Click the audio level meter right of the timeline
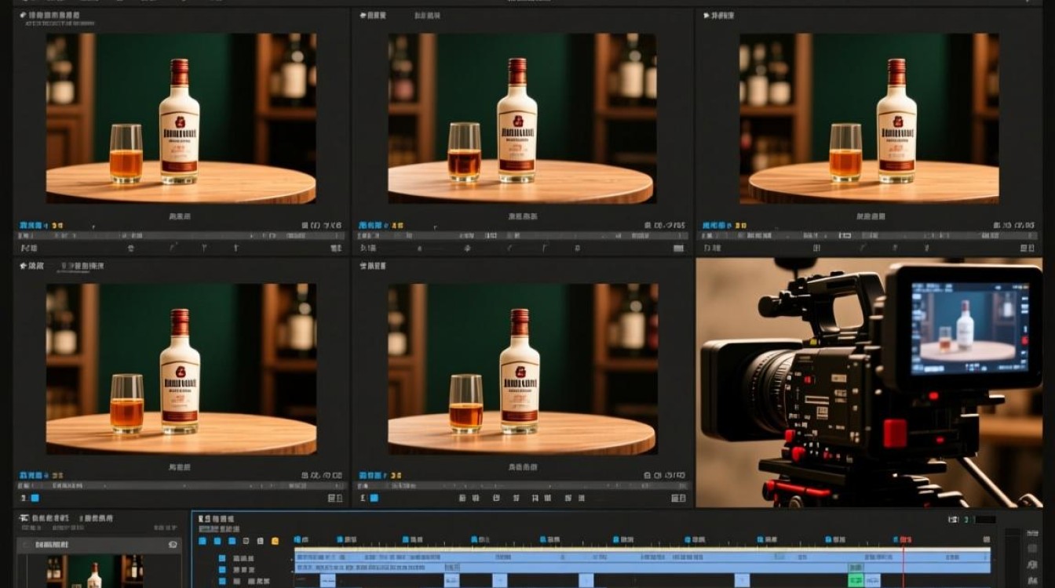 (1012, 558)
